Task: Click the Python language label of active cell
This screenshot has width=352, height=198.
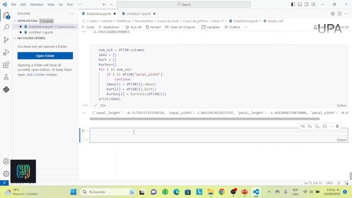Action: click(x=342, y=140)
